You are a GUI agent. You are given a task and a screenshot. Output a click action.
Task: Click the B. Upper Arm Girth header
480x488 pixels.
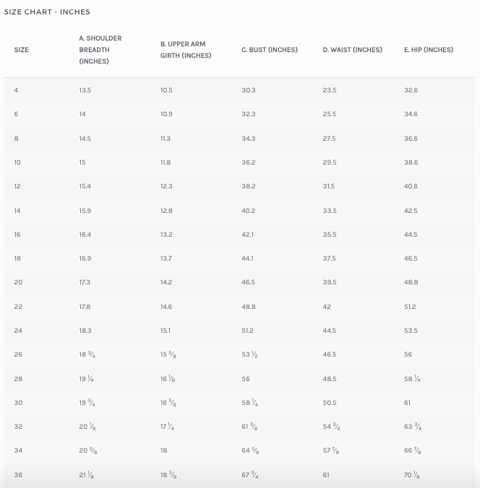point(186,50)
